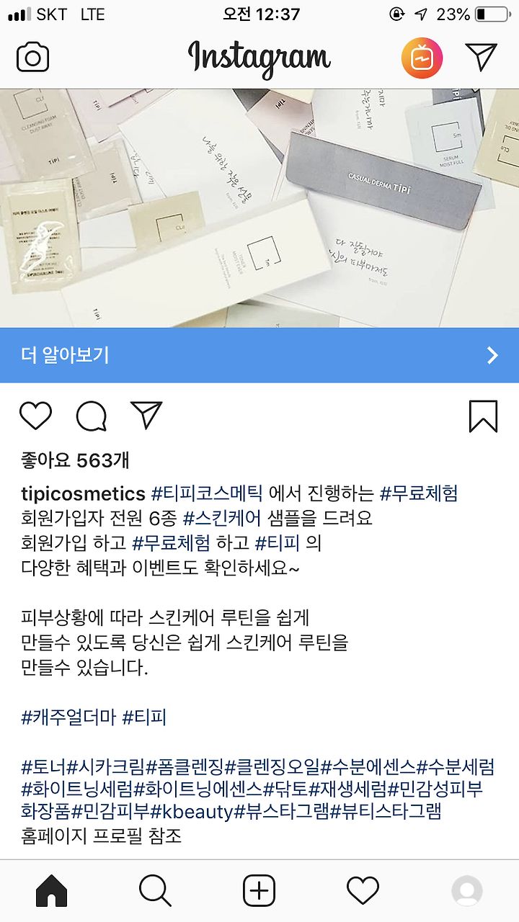
Task: Create new post with plus icon
Action: click(x=259, y=891)
